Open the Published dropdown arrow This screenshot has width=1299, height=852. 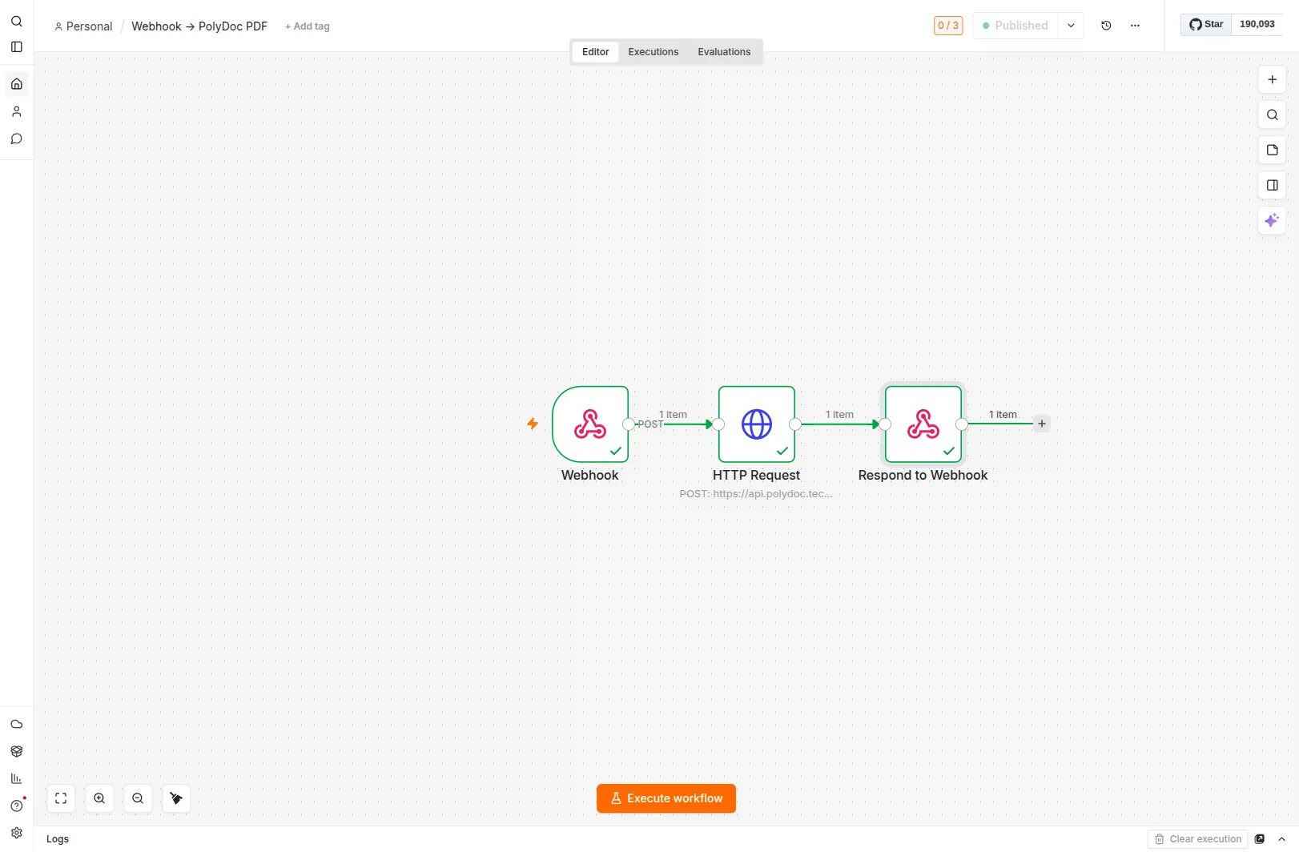(x=1071, y=26)
